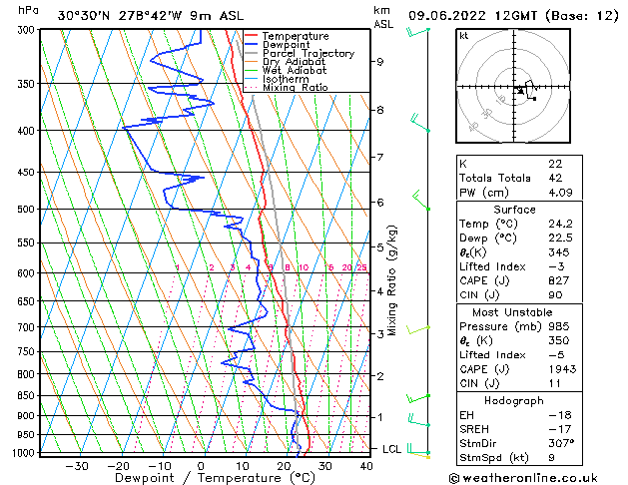Click the wind barb at 700 hPa
The height and width of the screenshot is (485, 628).
pos(418,330)
